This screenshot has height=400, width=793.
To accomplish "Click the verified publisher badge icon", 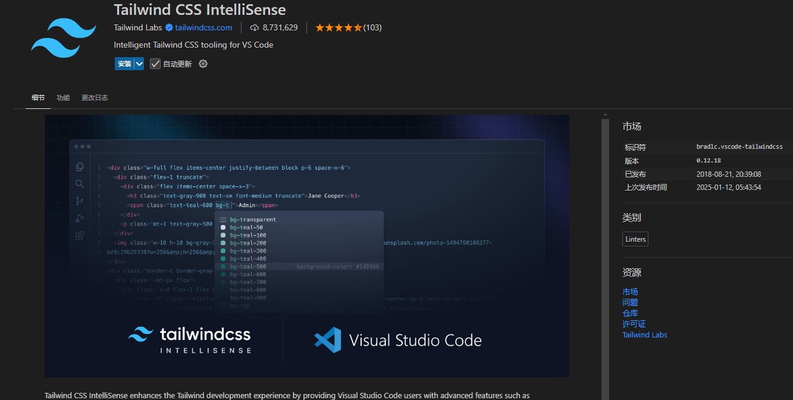I will pyautogui.click(x=169, y=27).
